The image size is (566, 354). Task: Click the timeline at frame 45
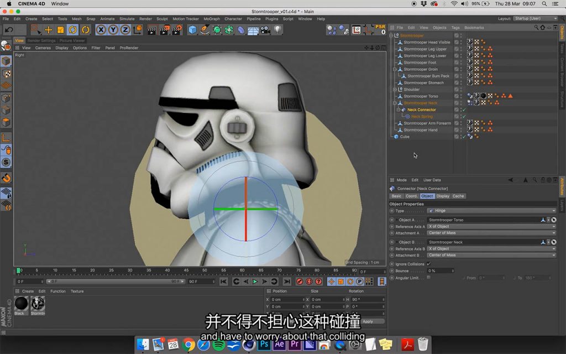coord(186,270)
